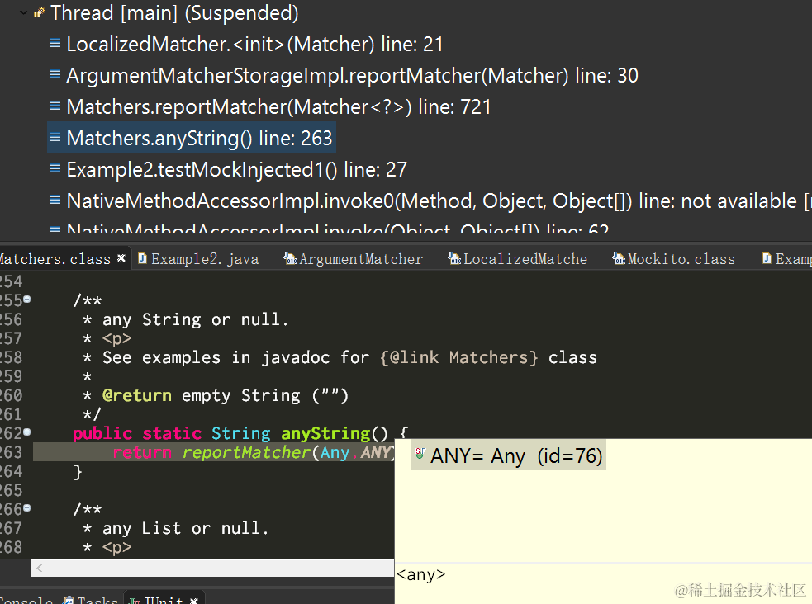Screen dimensions: 812x604
Task: Collapse the anyString method fold at line 262
Action: (27, 432)
